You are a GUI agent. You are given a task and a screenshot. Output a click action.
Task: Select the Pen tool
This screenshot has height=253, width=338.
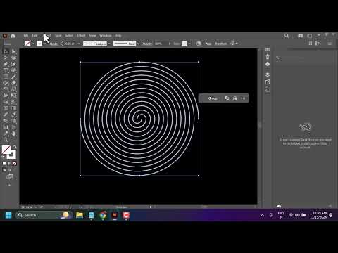tap(6, 64)
